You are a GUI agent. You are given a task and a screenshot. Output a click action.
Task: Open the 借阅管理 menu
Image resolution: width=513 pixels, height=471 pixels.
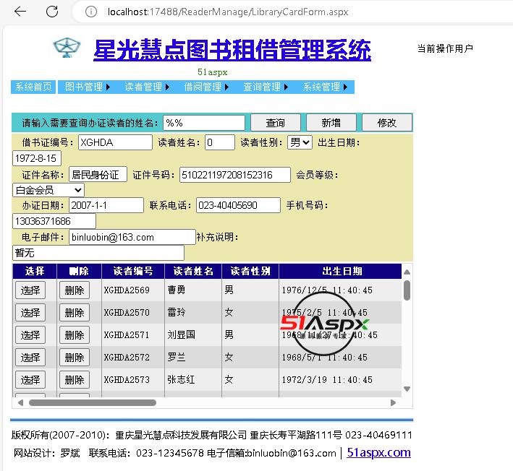coord(205,87)
